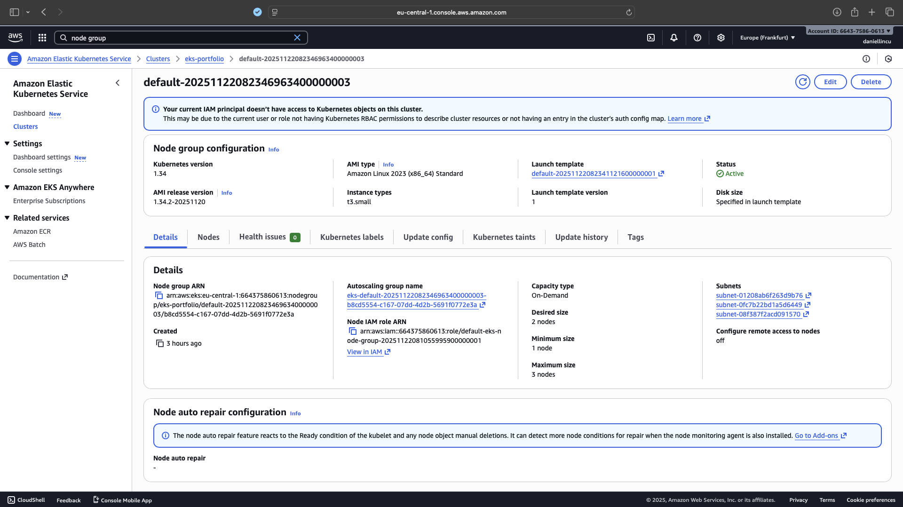
Task: Clear the search field text
Action: coord(297,38)
